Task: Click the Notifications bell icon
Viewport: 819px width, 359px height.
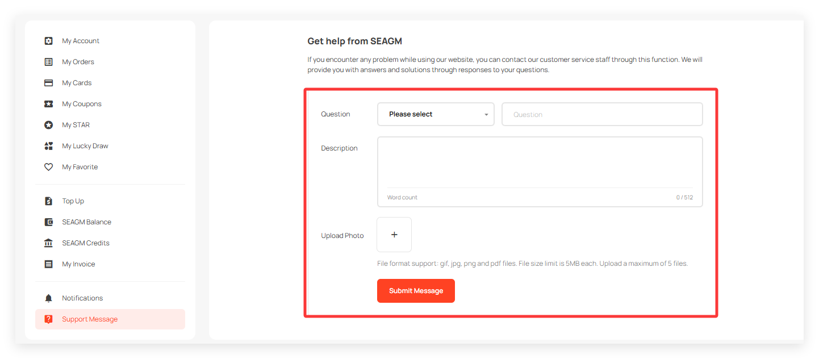Action: click(49, 298)
